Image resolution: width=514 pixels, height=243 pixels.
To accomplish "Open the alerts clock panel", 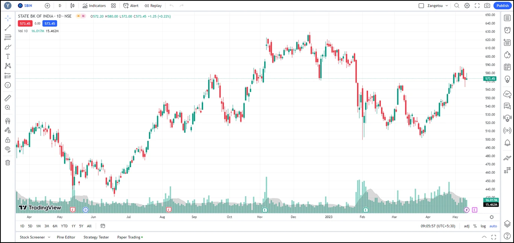I will pyautogui.click(x=507, y=30).
